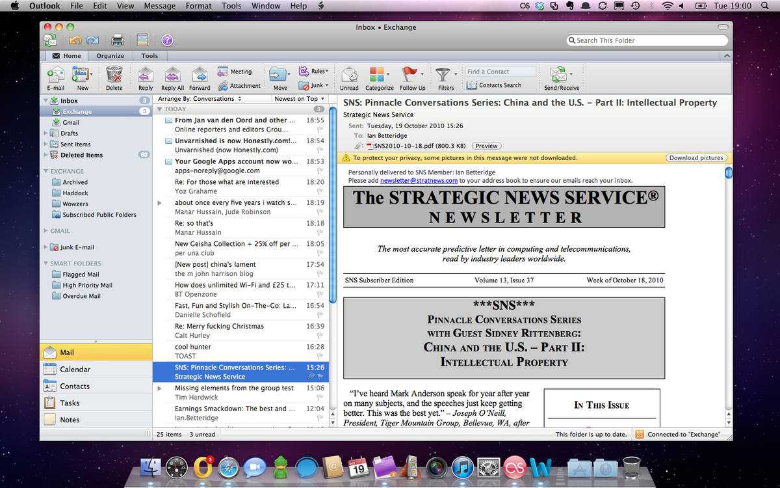Expand the Missing elements conversation thread
The image size is (780, 488).
(x=160, y=388)
